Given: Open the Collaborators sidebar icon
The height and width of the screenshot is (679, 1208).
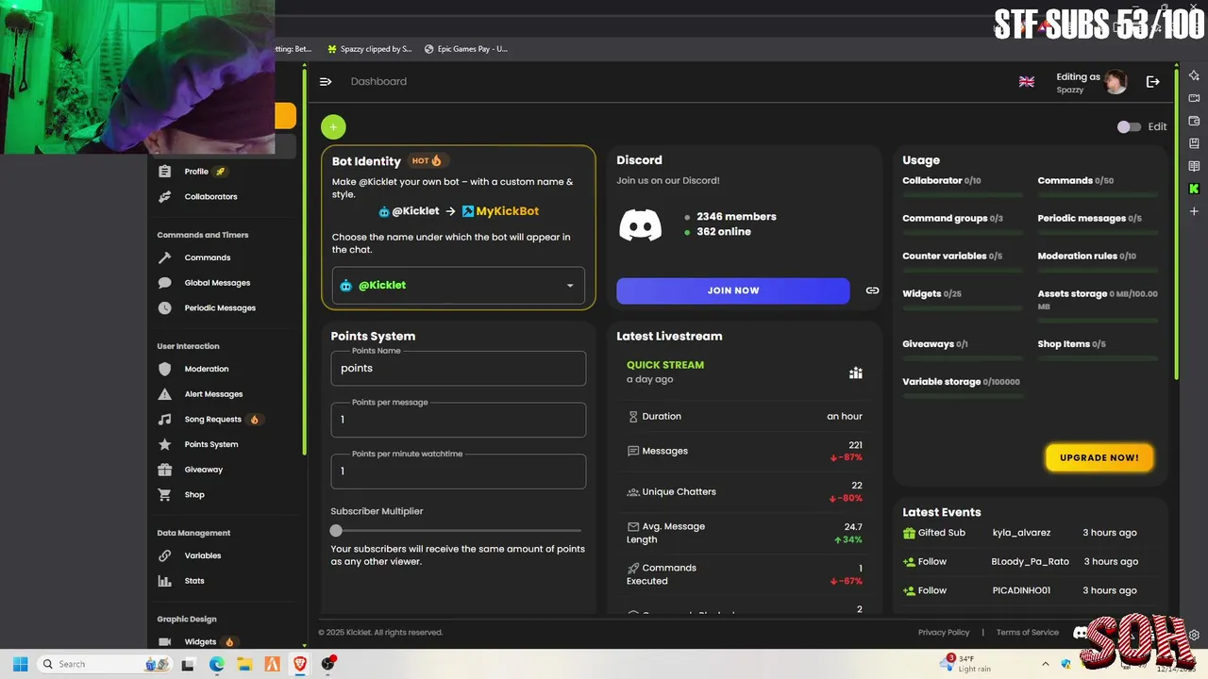Looking at the screenshot, I should point(165,197).
